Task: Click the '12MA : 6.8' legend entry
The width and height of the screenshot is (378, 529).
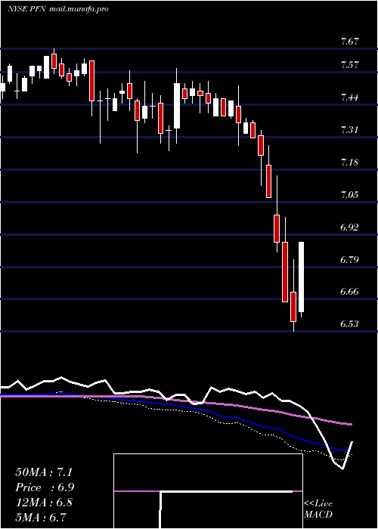Action: coord(44,503)
